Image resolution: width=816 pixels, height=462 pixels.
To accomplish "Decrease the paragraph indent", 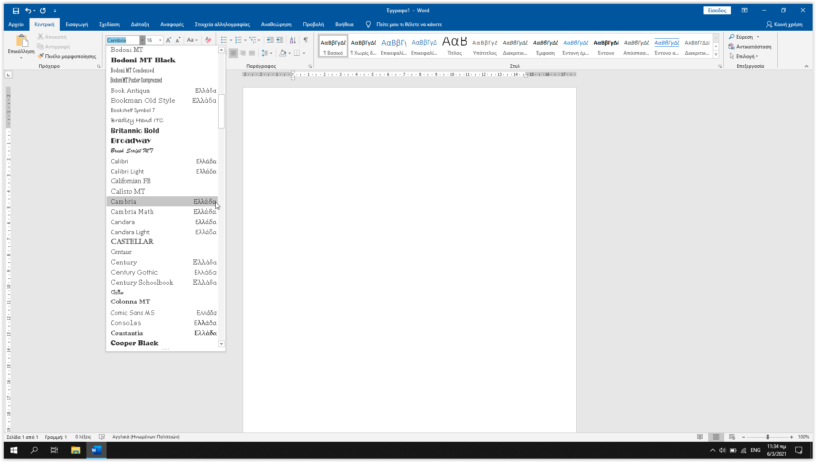I will tap(270, 40).
